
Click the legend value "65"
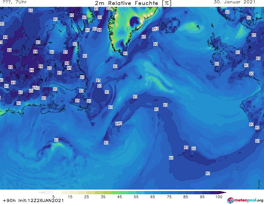click(153, 197)
